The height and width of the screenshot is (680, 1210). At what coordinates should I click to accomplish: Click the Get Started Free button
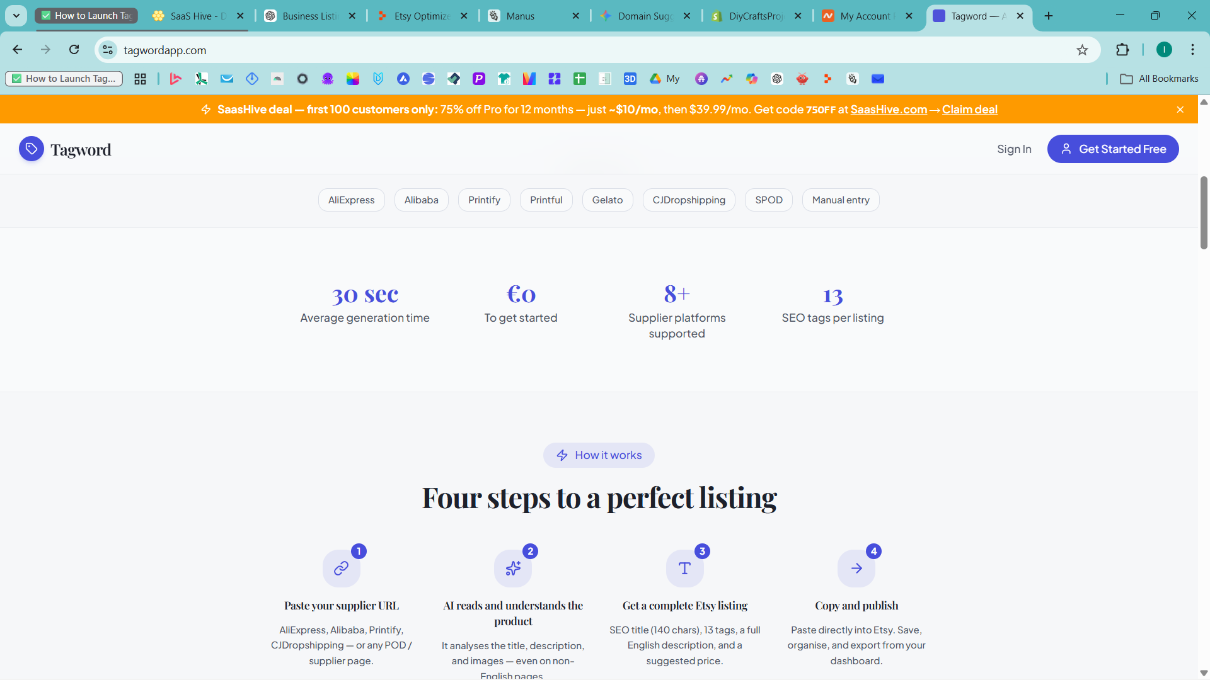1113,149
